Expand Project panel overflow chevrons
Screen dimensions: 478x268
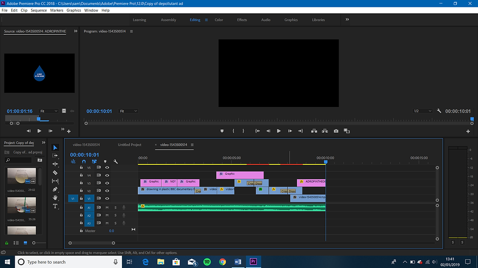(43, 143)
